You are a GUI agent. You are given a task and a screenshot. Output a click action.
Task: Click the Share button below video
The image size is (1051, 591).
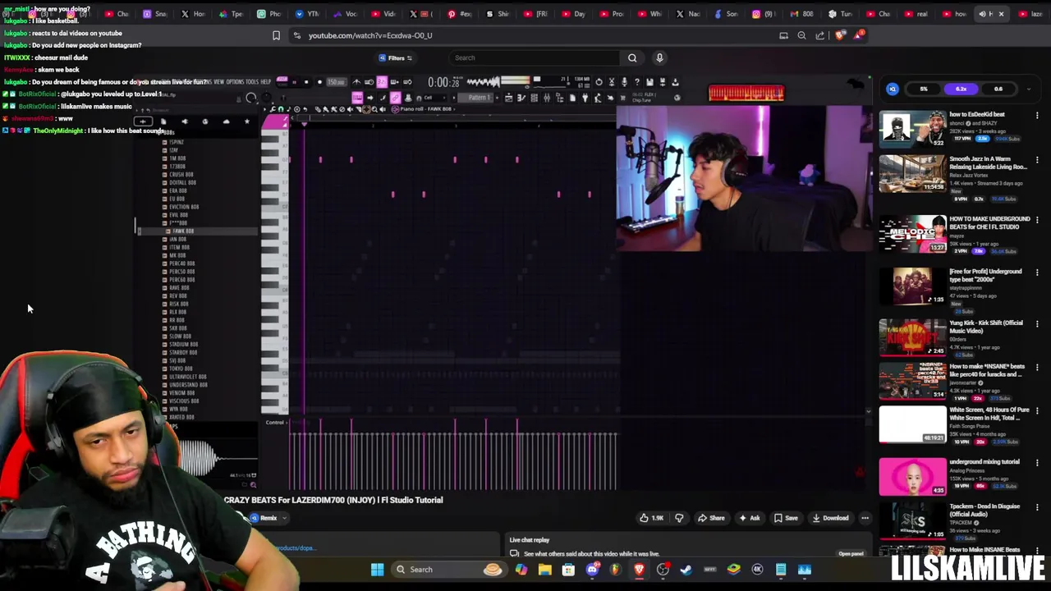(711, 518)
